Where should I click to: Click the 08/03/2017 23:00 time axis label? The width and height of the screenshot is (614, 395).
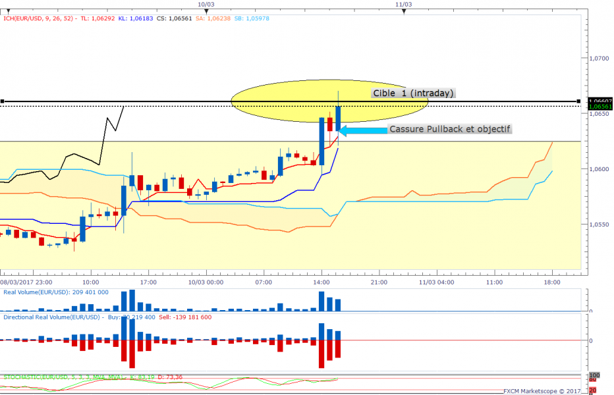(x=26, y=282)
